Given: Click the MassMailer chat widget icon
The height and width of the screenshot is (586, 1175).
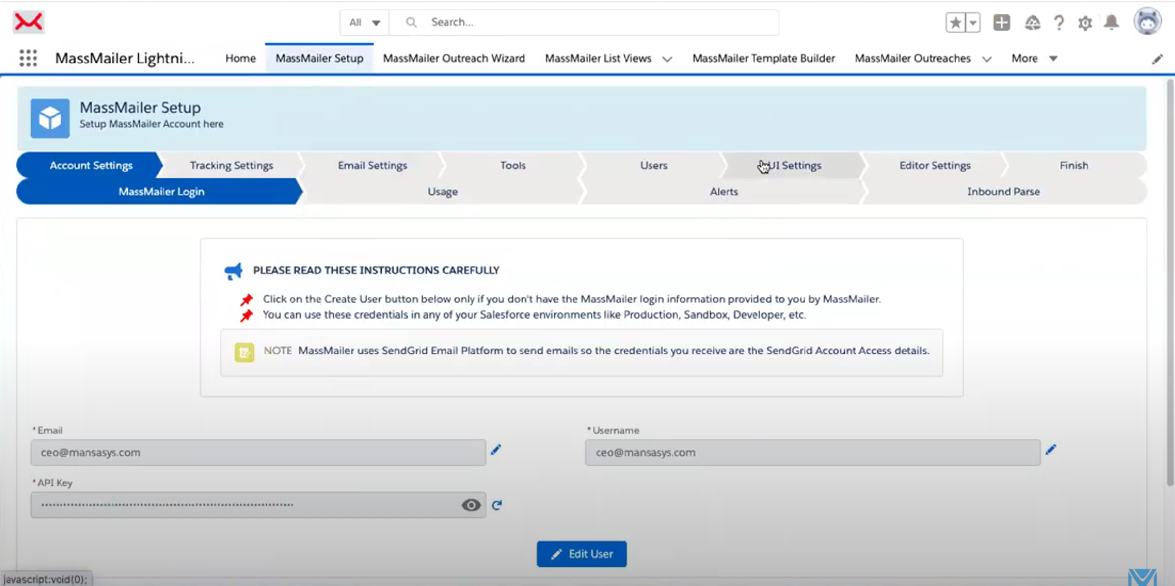Looking at the screenshot, I should (x=1142, y=577).
